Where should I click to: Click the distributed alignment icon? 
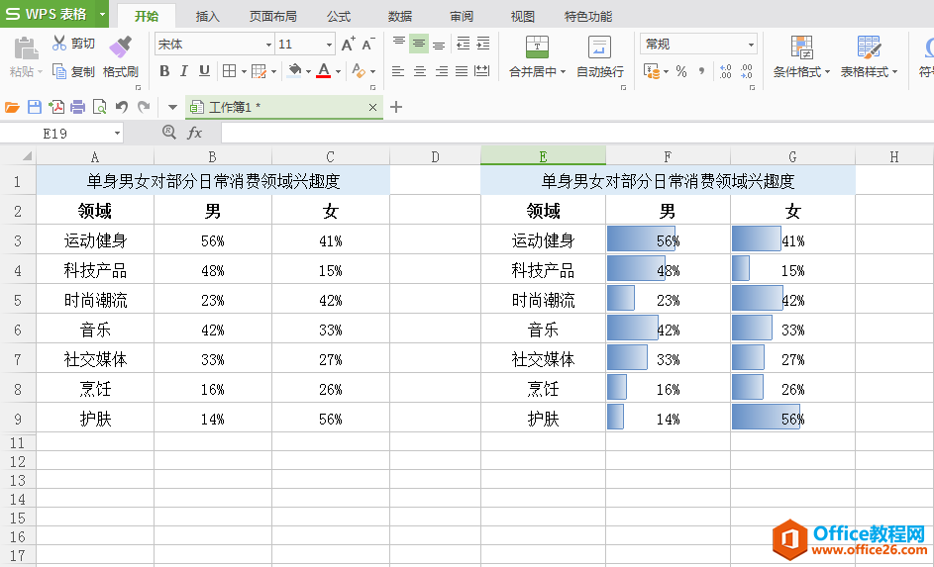pyautogui.click(x=482, y=71)
